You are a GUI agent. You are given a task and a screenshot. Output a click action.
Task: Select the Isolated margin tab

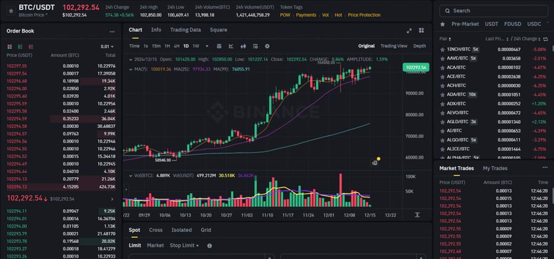click(182, 230)
